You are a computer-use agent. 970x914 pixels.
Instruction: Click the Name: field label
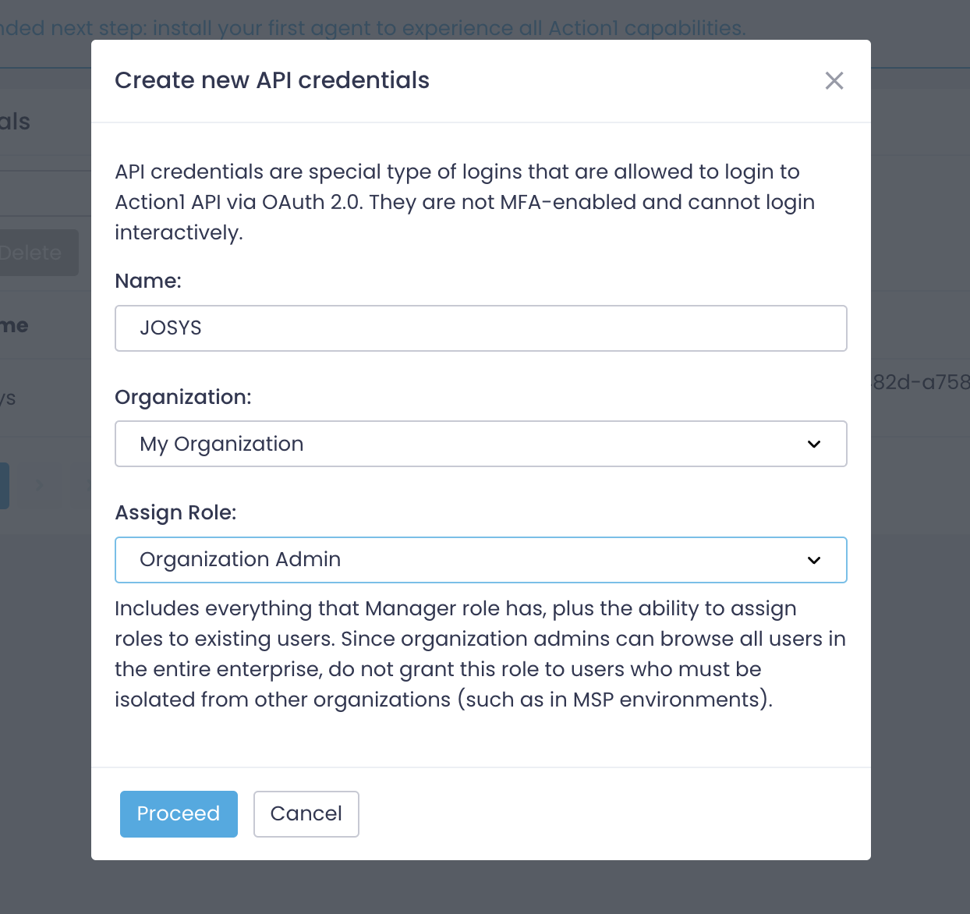coord(148,281)
